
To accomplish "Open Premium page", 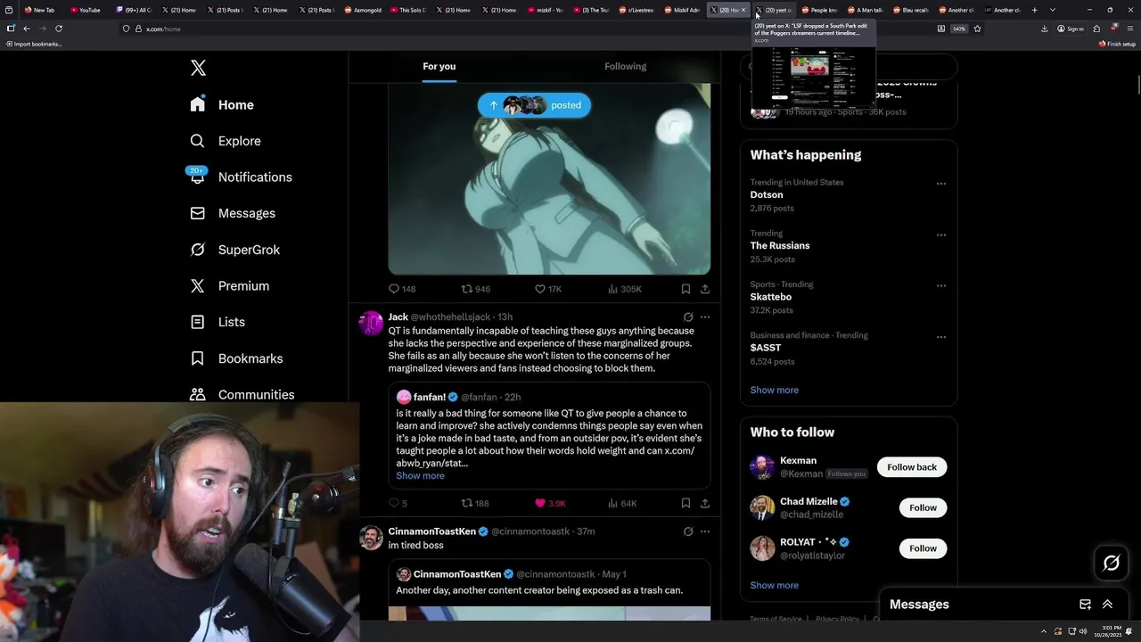I will pyautogui.click(x=229, y=285).
